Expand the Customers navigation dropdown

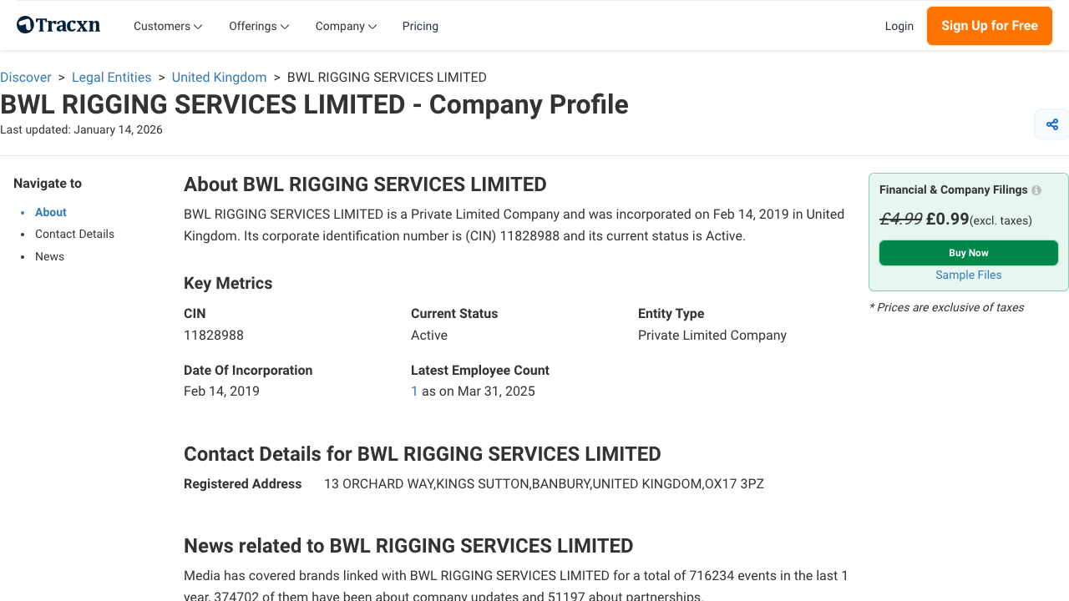pyautogui.click(x=167, y=26)
